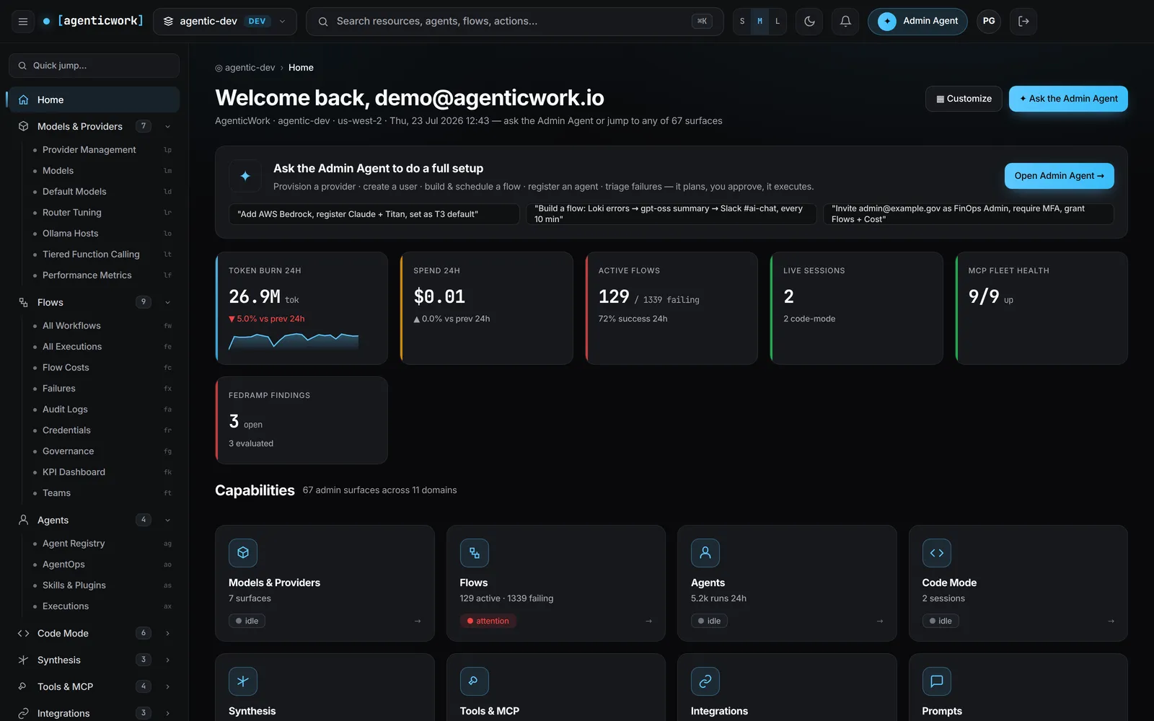Click the Tools & MCP wrench icon in sidebar
The width and height of the screenshot is (1154, 721).
[23, 687]
